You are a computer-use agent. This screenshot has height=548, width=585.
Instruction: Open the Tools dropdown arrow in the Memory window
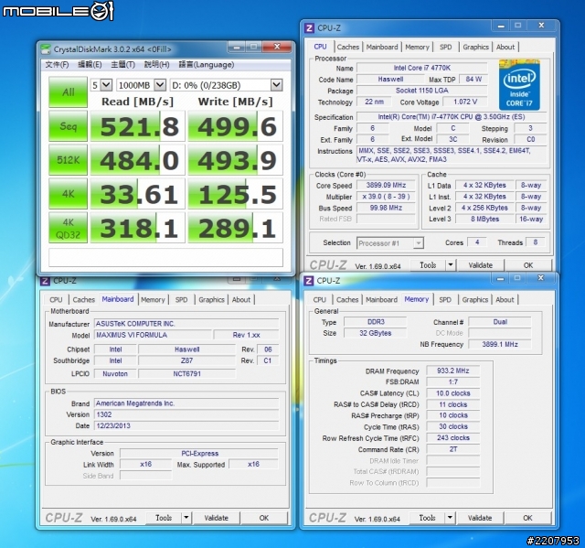[x=450, y=518]
